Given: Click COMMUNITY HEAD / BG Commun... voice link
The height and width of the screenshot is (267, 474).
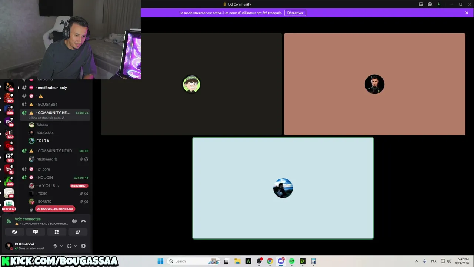Looking at the screenshot, I should pos(44,224).
